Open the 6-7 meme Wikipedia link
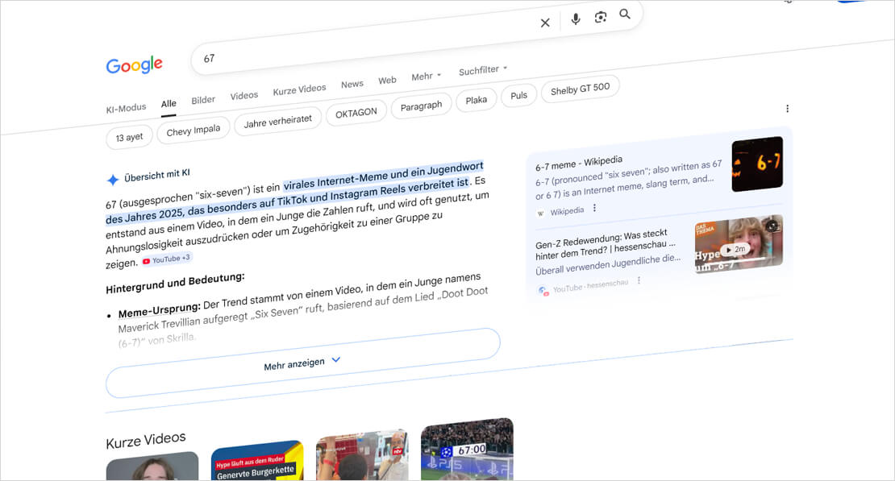 coord(580,163)
